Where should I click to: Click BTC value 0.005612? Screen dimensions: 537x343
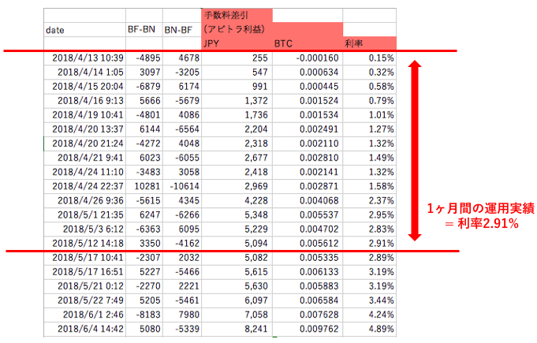click(308, 244)
